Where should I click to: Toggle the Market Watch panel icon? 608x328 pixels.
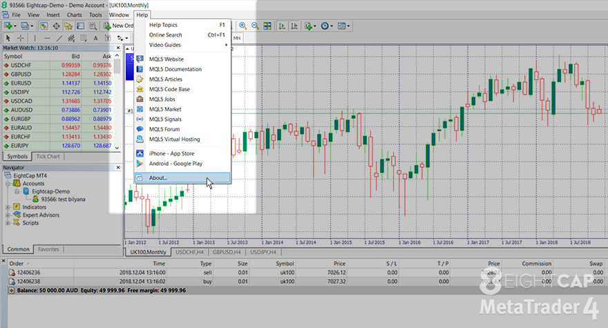pos(44,26)
